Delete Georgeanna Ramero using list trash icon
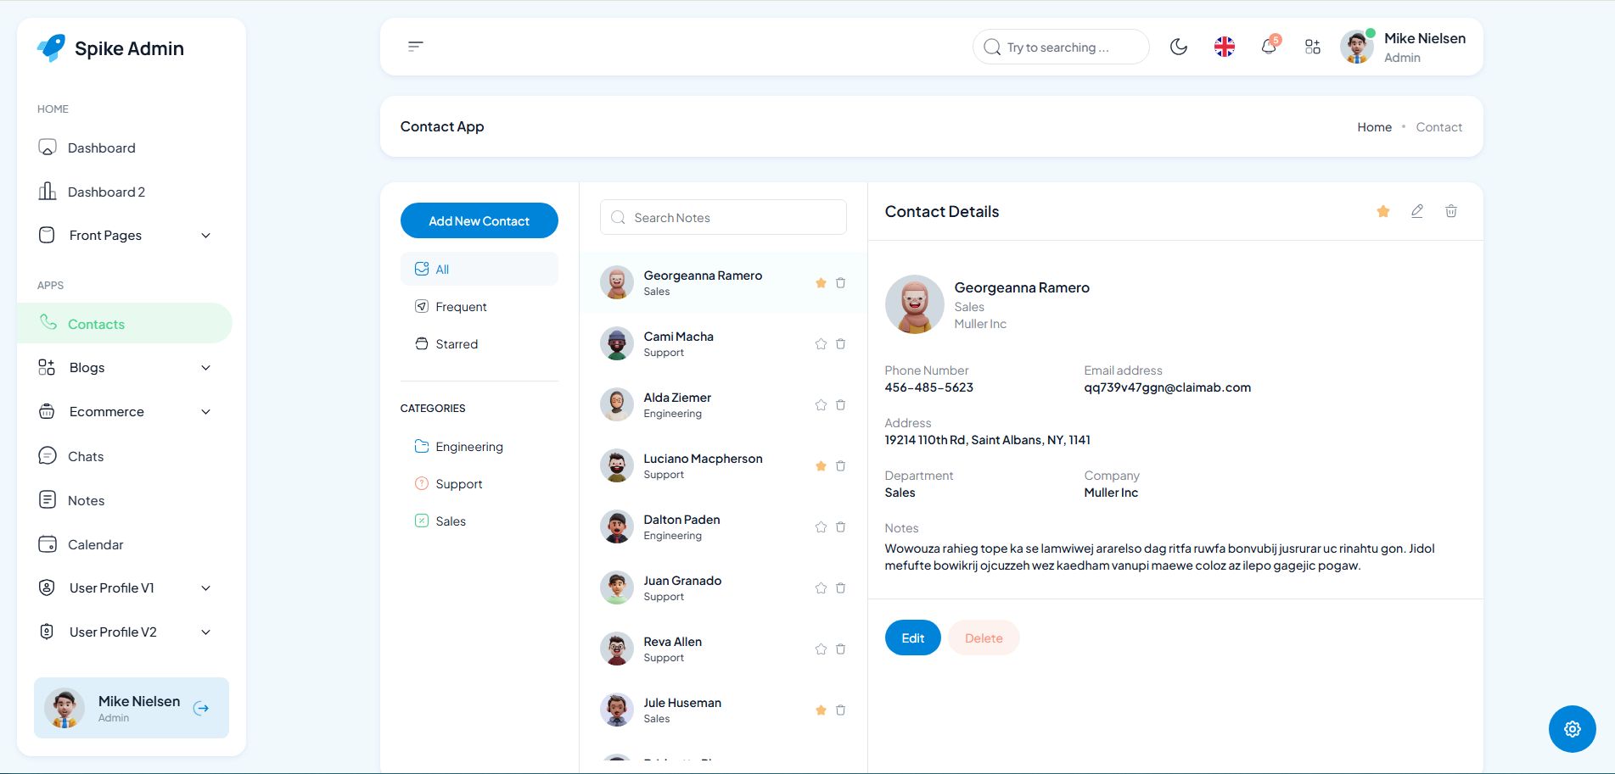This screenshot has width=1615, height=774. (x=840, y=283)
